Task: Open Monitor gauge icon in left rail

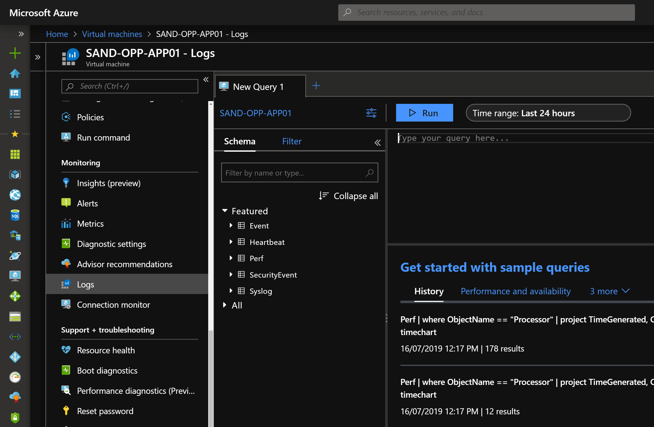Action: [15, 377]
